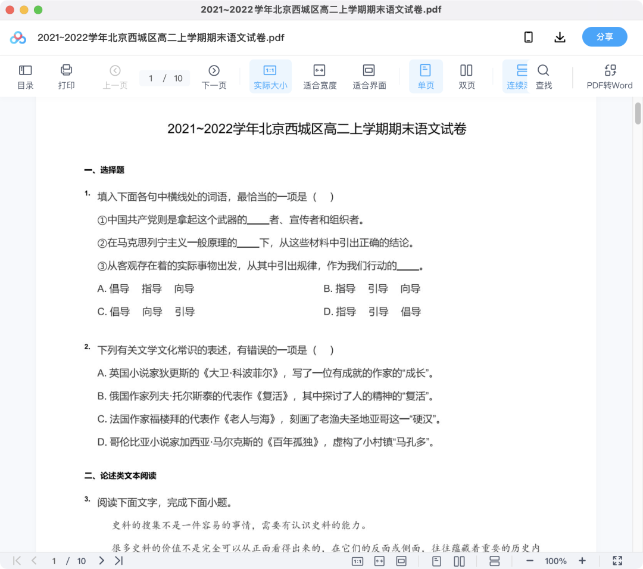Screen dimensions: 643x569
Task: Select fit width view (适合宽度)
Action: coord(320,77)
